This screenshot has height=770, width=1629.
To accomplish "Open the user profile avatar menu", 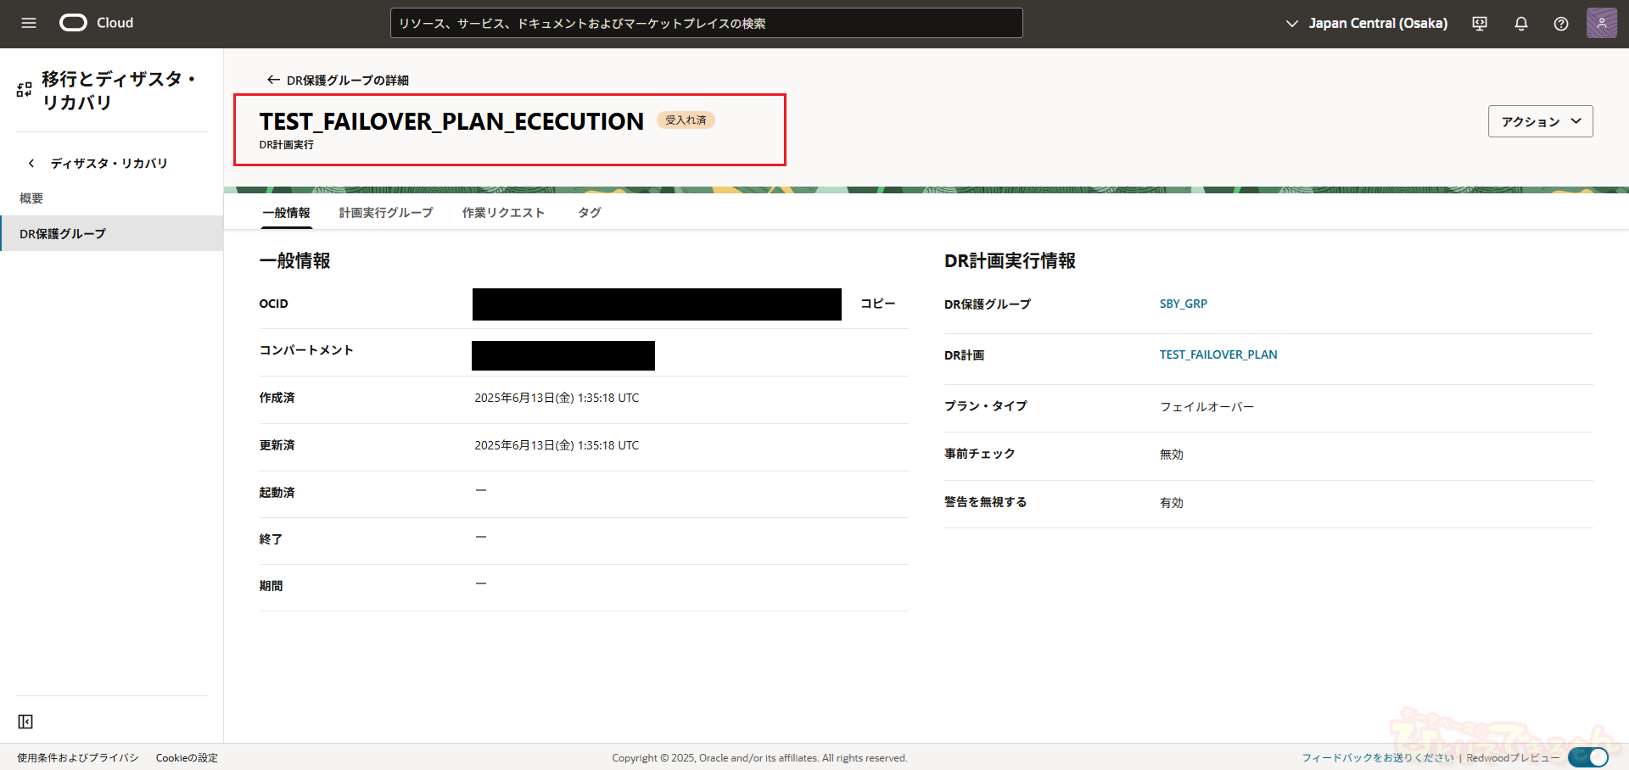I will 1602,23.
